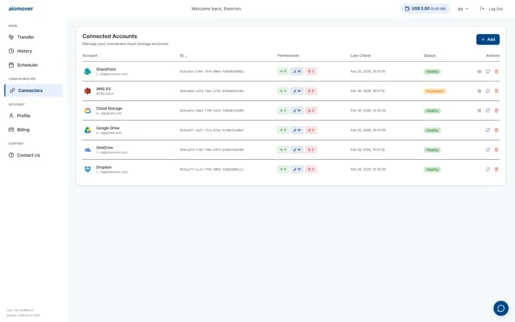Click the Cloud Storage account name

(109, 108)
